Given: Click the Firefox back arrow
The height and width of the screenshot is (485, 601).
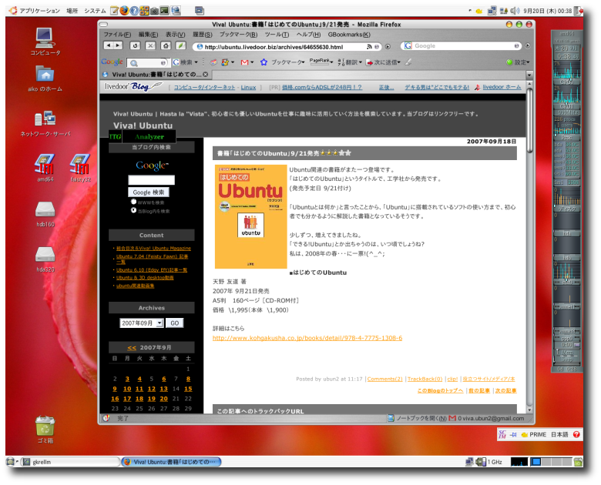Looking at the screenshot, I should click(x=109, y=45).
